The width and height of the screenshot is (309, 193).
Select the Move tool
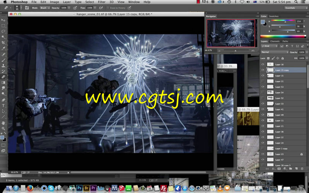(3, 20)
